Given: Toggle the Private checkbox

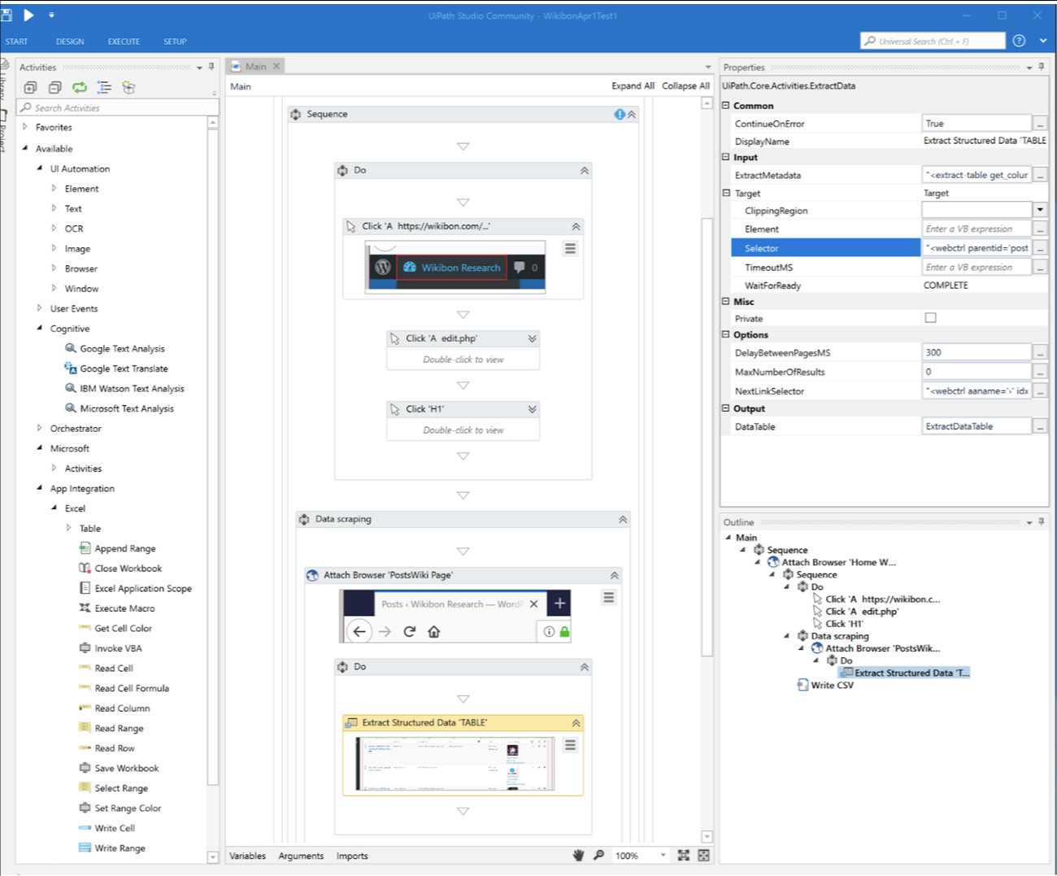Looking at the screenshot, I should pyautogui.click(x=931, y=318).
